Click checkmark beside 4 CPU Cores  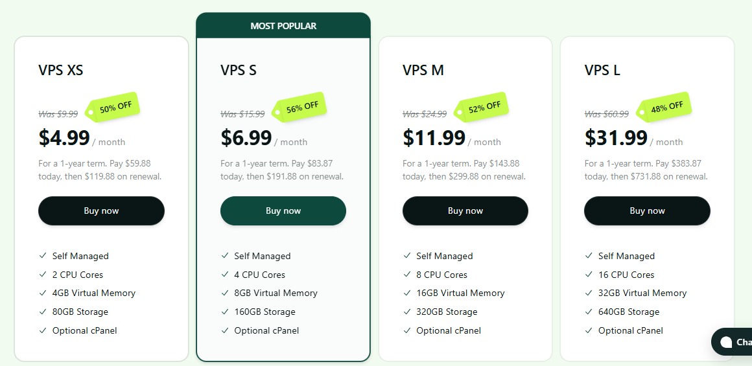click(x=224, y=275)
